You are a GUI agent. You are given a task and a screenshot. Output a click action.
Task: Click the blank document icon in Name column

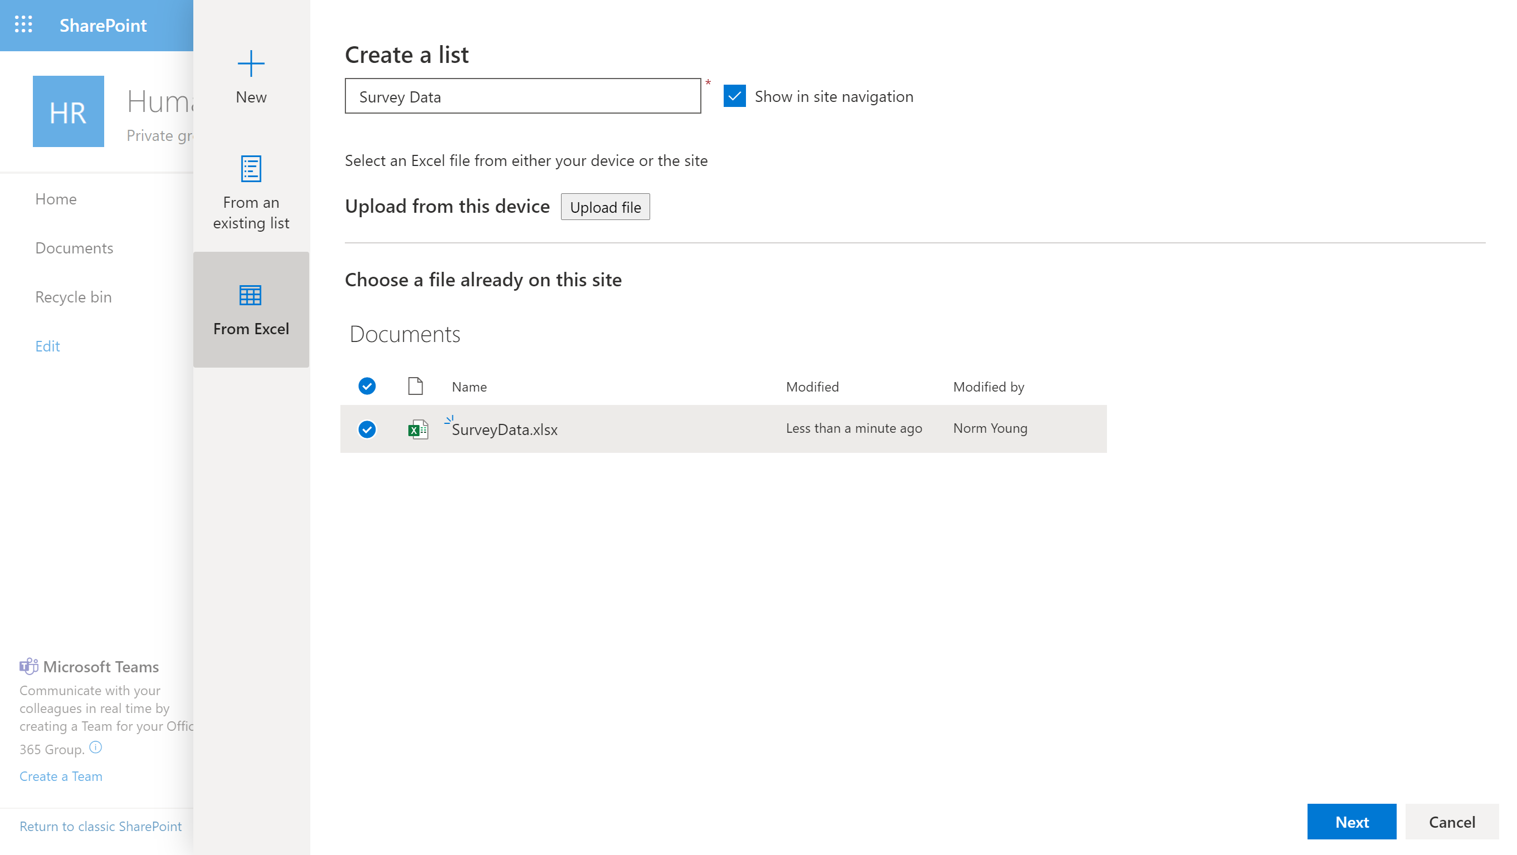(414, 387)
